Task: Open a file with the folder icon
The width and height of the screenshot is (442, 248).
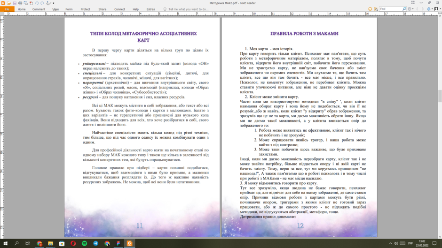Action: coord(9,3)
